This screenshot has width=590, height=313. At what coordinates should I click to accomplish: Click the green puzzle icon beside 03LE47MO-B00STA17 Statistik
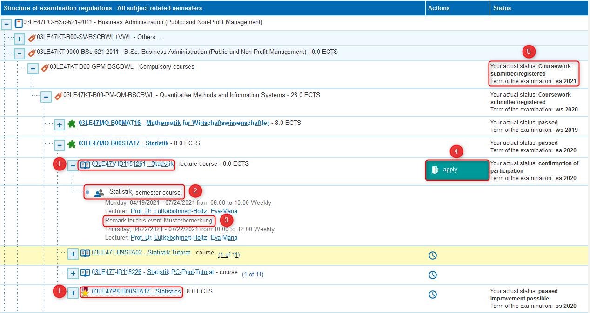pyautogui.click(x=72, y=144)
